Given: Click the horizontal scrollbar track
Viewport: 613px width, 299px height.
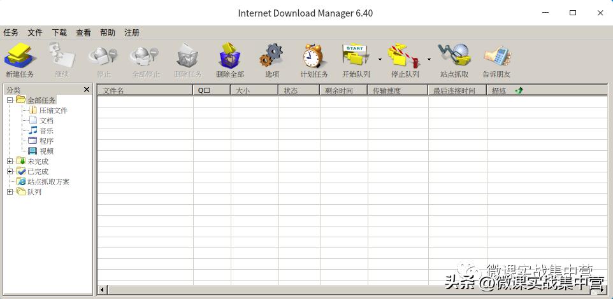Looking at the screenshot, I should point(354,290).
